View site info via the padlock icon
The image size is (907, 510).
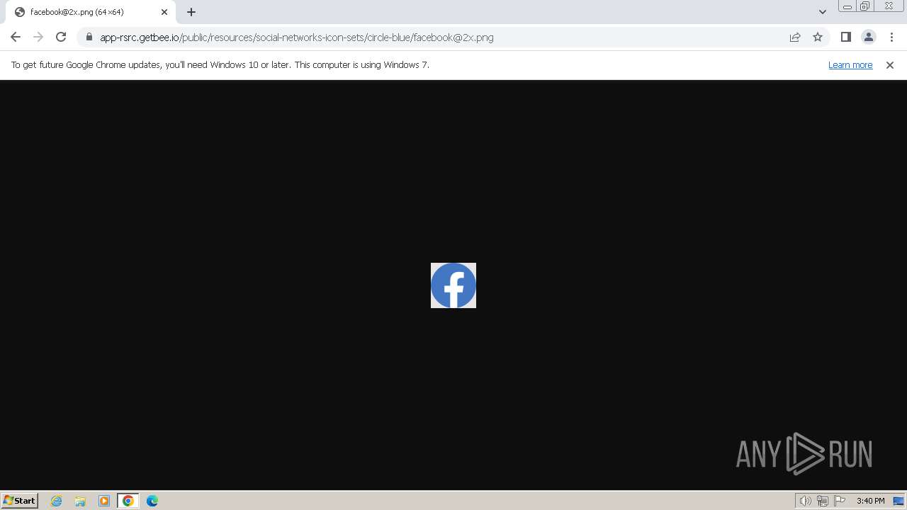click(x=89, y=37)
